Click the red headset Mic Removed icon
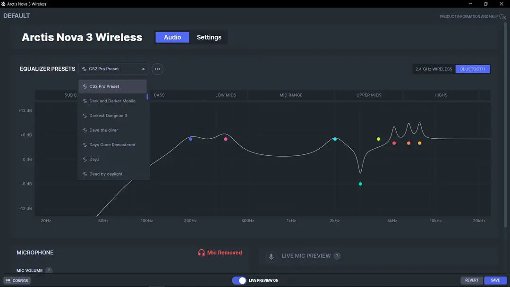This screenshot has height=287, width=510. pos(201,253)
